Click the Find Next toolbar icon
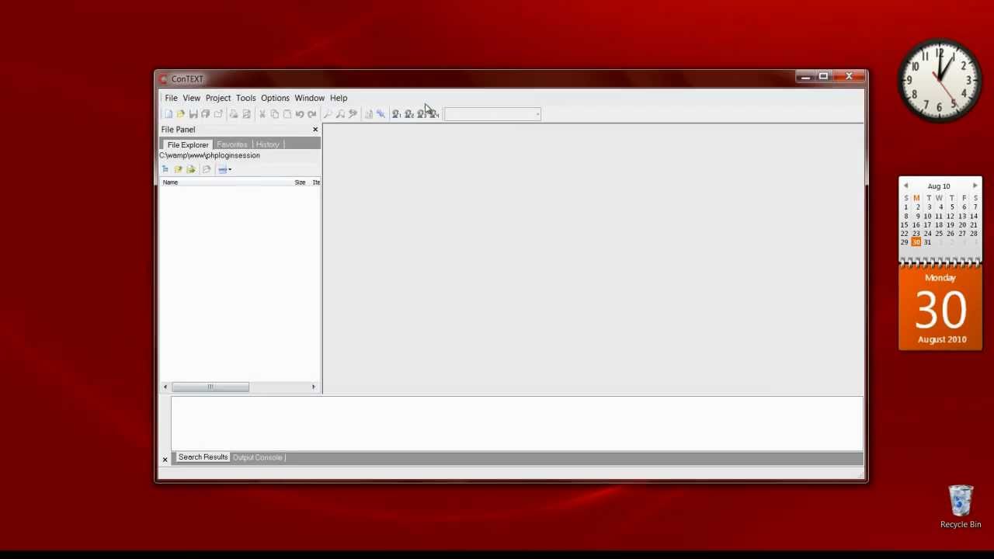 (x=340, y=114)
